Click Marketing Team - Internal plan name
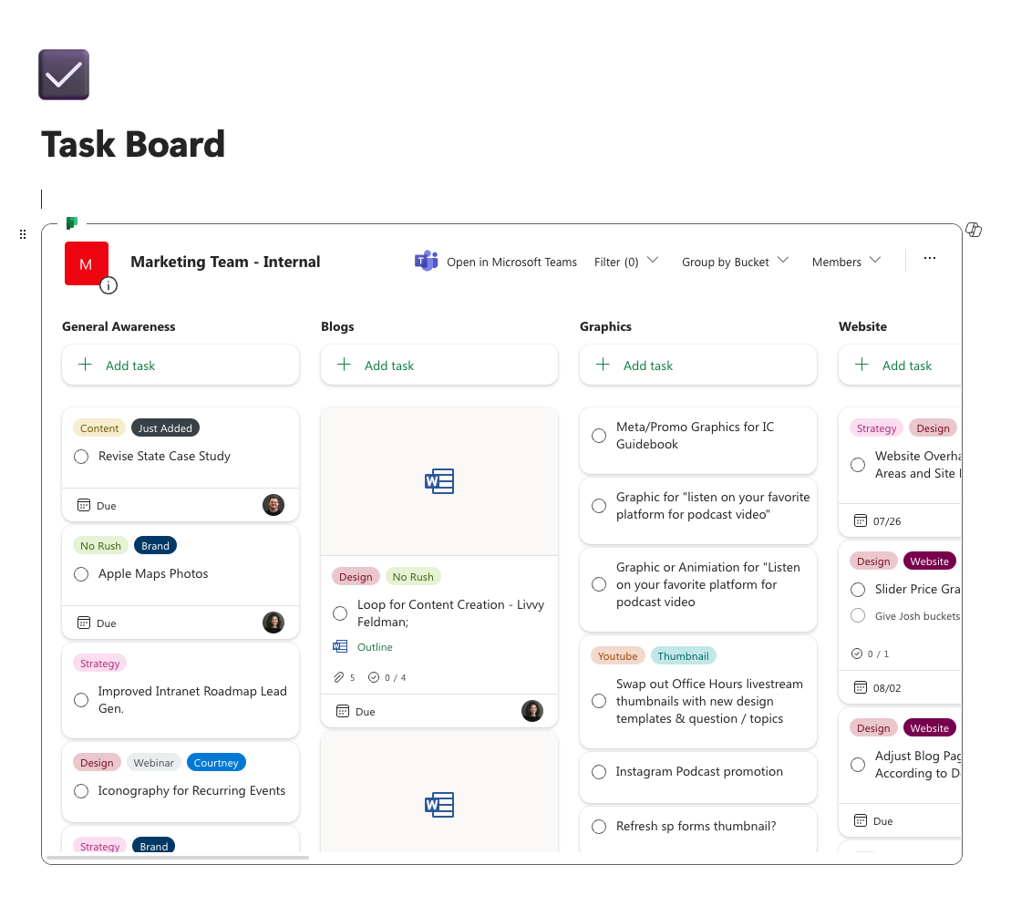 pyautogui.click(x=225, y=262)
